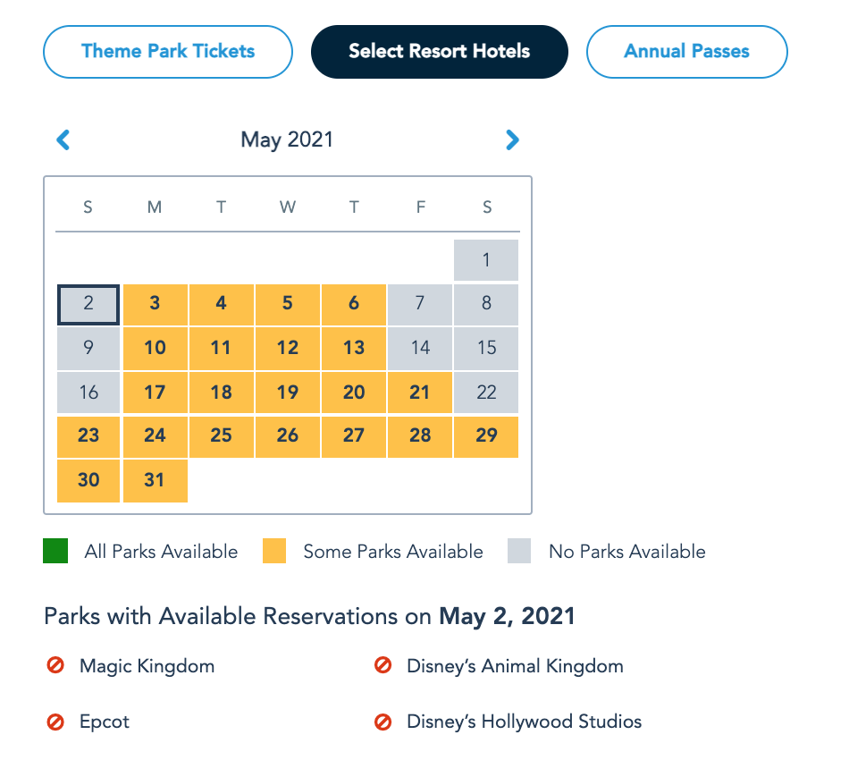This screenshot has width=849, height=760.
Task: Advance to next month with right arrow
Action: click(x=512, y=139)
